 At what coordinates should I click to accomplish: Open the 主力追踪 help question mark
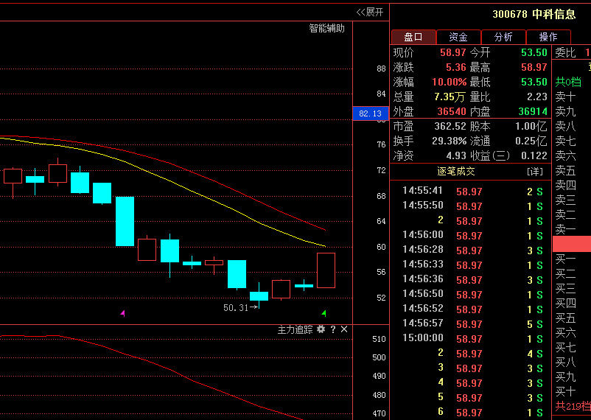[x=333, y=329]
